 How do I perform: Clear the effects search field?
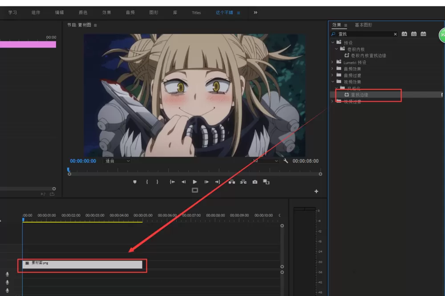[395, 34]
